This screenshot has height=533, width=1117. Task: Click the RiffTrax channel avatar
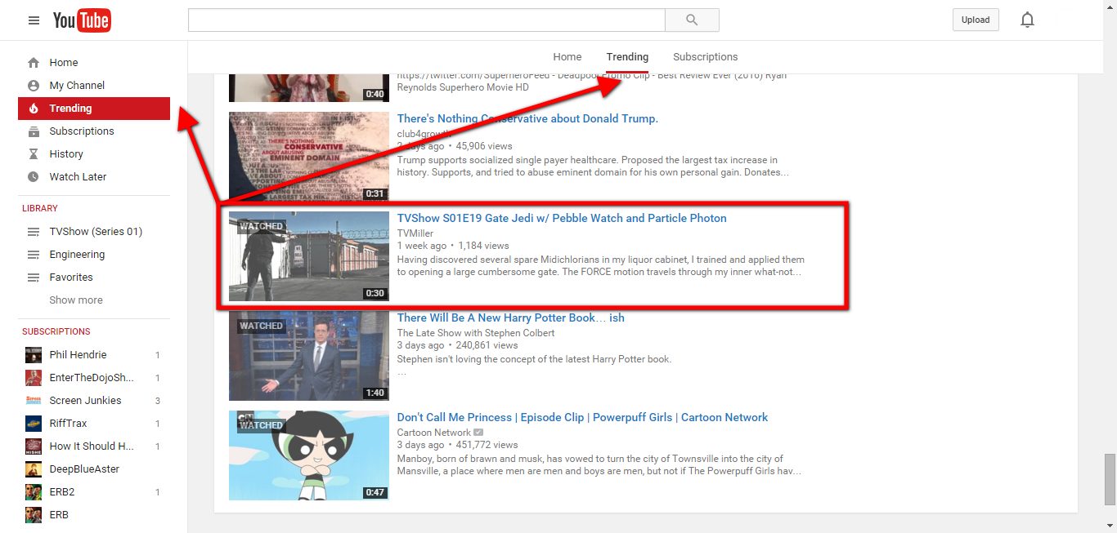[34, 424]
